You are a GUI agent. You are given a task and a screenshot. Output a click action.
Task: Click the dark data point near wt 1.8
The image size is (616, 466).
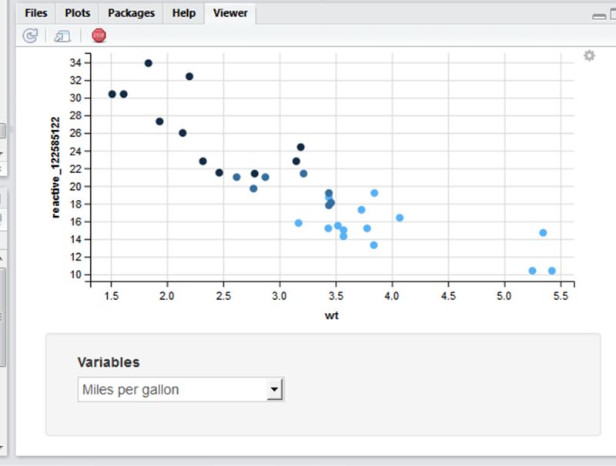coord(149,63)
